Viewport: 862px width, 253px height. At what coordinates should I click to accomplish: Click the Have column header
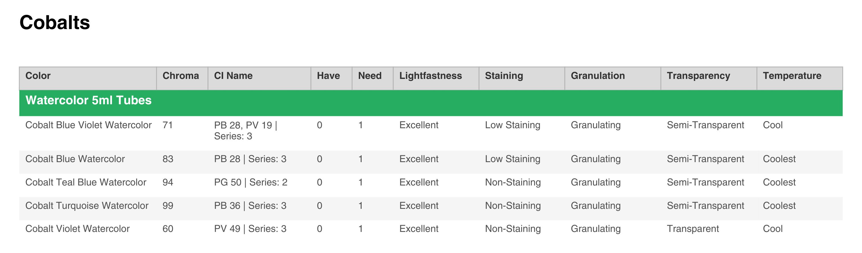(x=328, y=76)
